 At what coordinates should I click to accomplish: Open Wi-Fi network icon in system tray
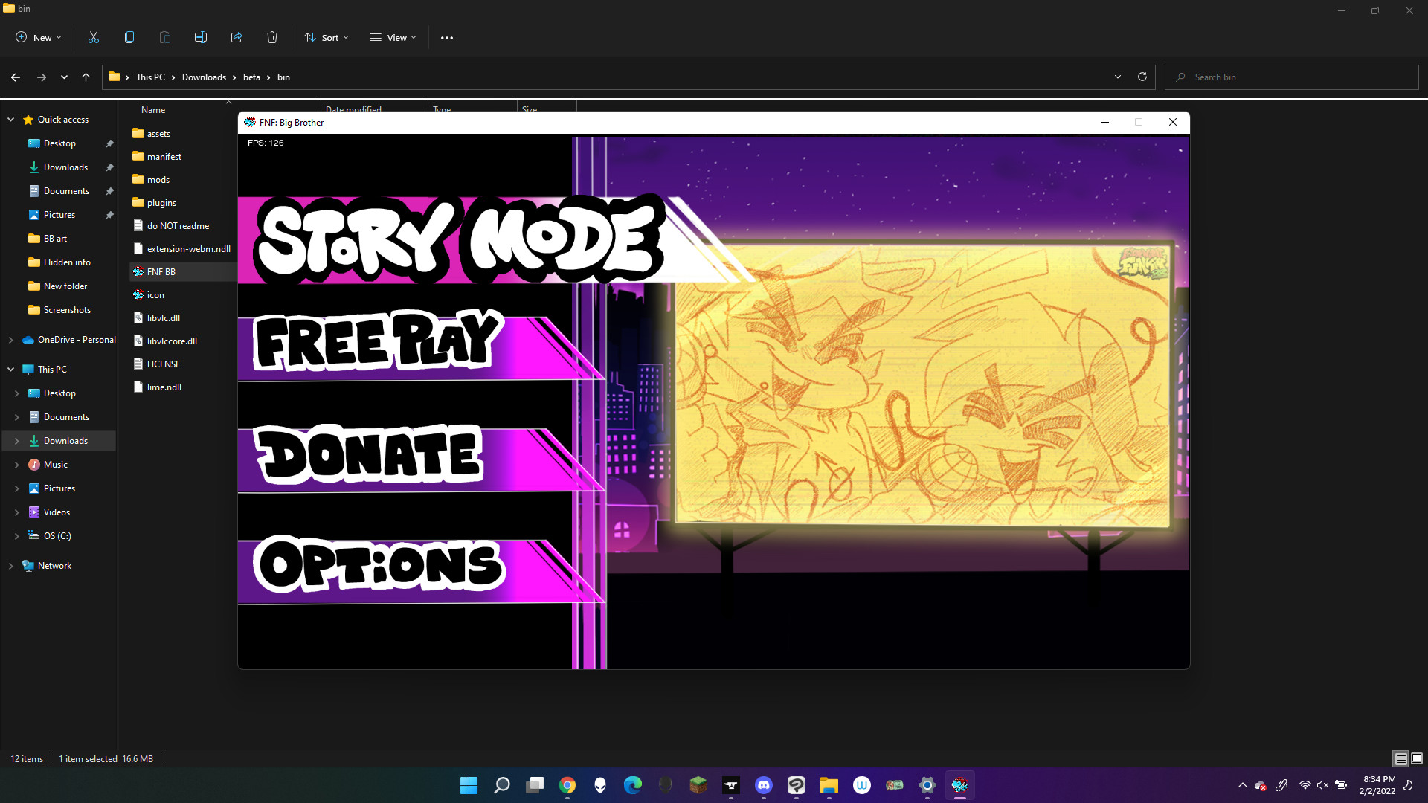tap(1305, 785)
